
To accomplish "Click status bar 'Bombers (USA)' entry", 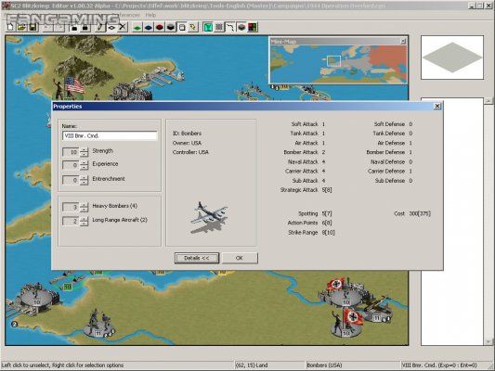I will tap(324, 365).
